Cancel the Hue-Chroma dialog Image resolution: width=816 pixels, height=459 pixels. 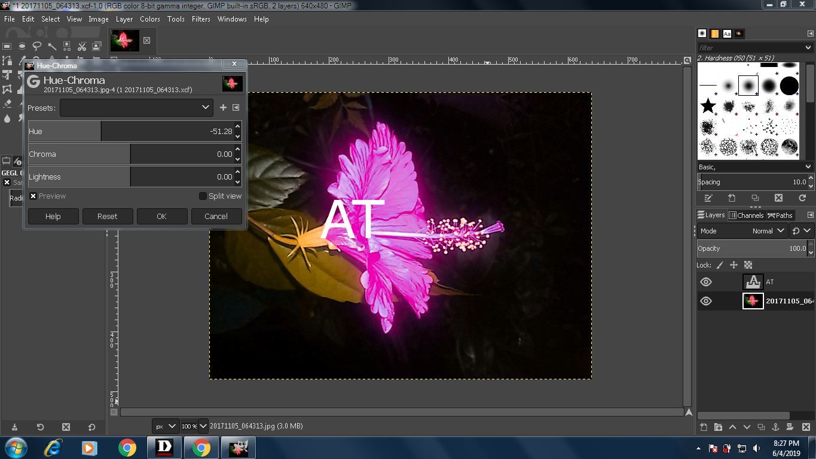coord(216,217)
